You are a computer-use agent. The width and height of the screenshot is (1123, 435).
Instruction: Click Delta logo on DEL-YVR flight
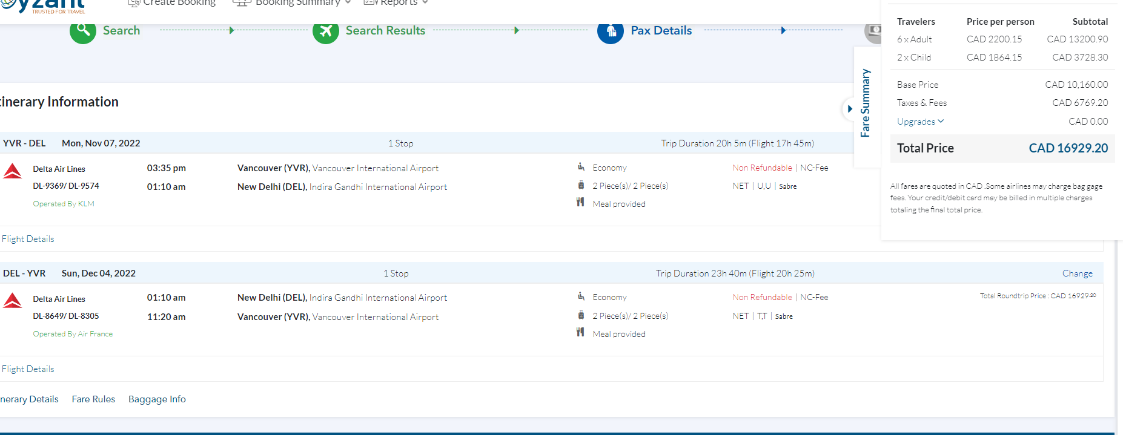click(13, 301)
